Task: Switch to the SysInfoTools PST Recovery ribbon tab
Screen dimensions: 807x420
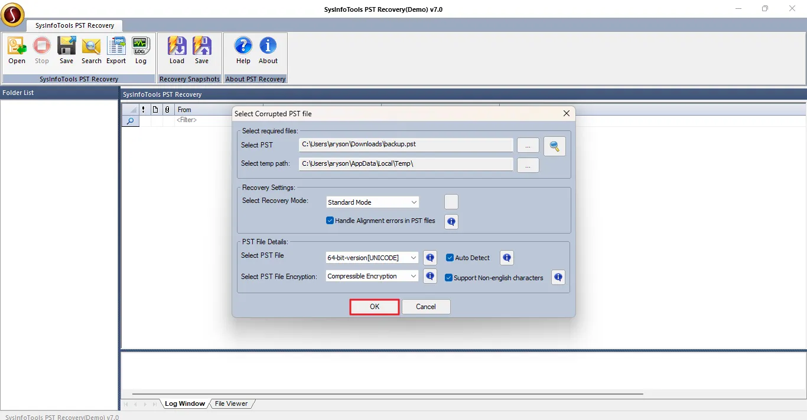Action: tap(74, 25)
